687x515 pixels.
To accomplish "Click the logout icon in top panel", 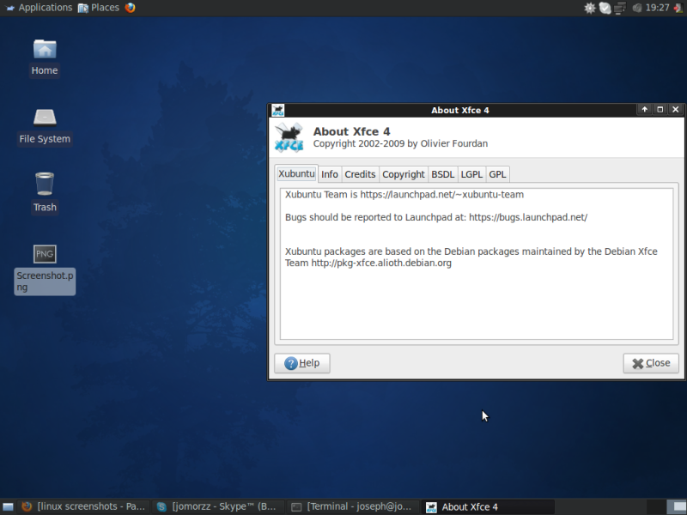I will coord(678,8).
